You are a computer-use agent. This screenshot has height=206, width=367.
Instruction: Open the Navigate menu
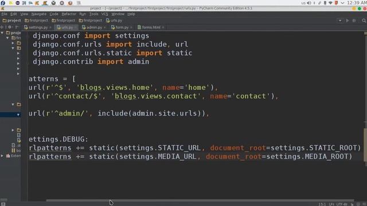pos(38,14)
